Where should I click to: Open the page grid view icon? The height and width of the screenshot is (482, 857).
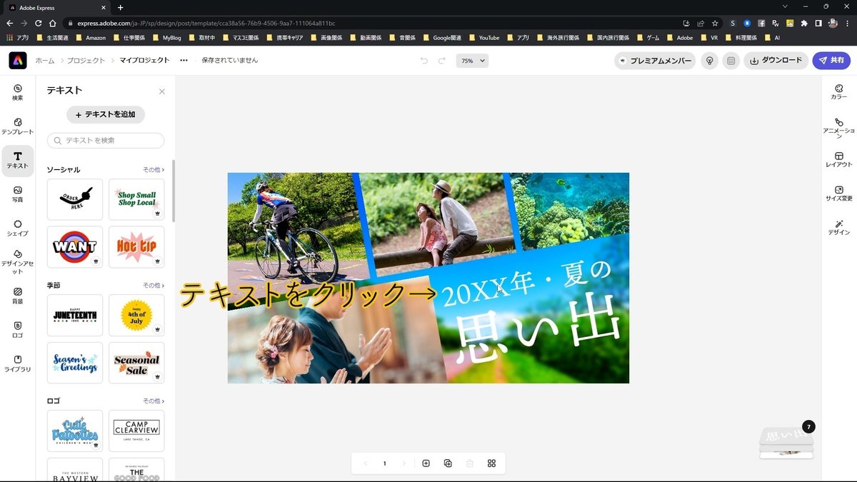491,463
